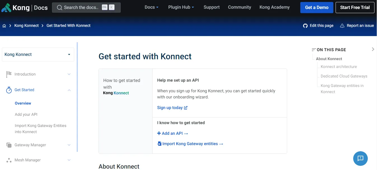Click the Get Started With Konnect breadcrumb
This screenshot has width=377, height=170.
coord(69,25)
